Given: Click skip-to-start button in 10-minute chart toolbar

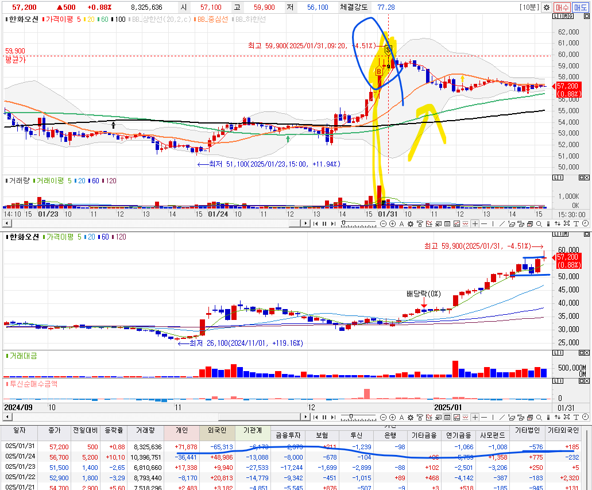Looking at the screenshot, I should [x=315, y=223].
